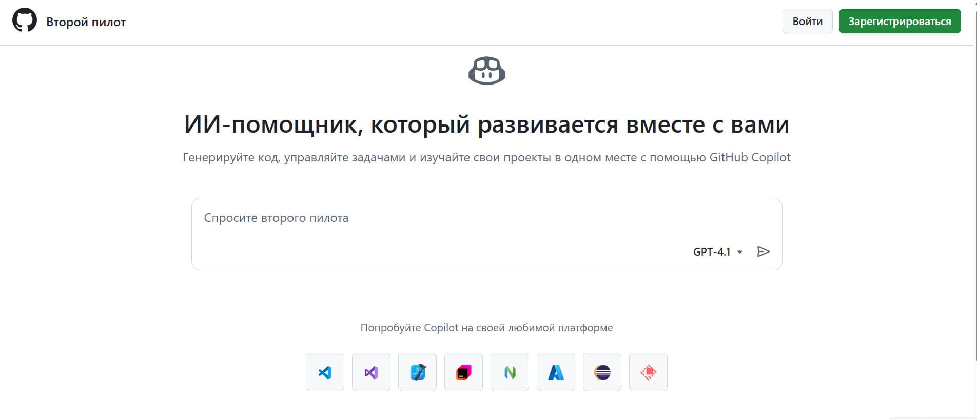
Task: Open the Xcode platform icon
Action: tap(417, 372)
